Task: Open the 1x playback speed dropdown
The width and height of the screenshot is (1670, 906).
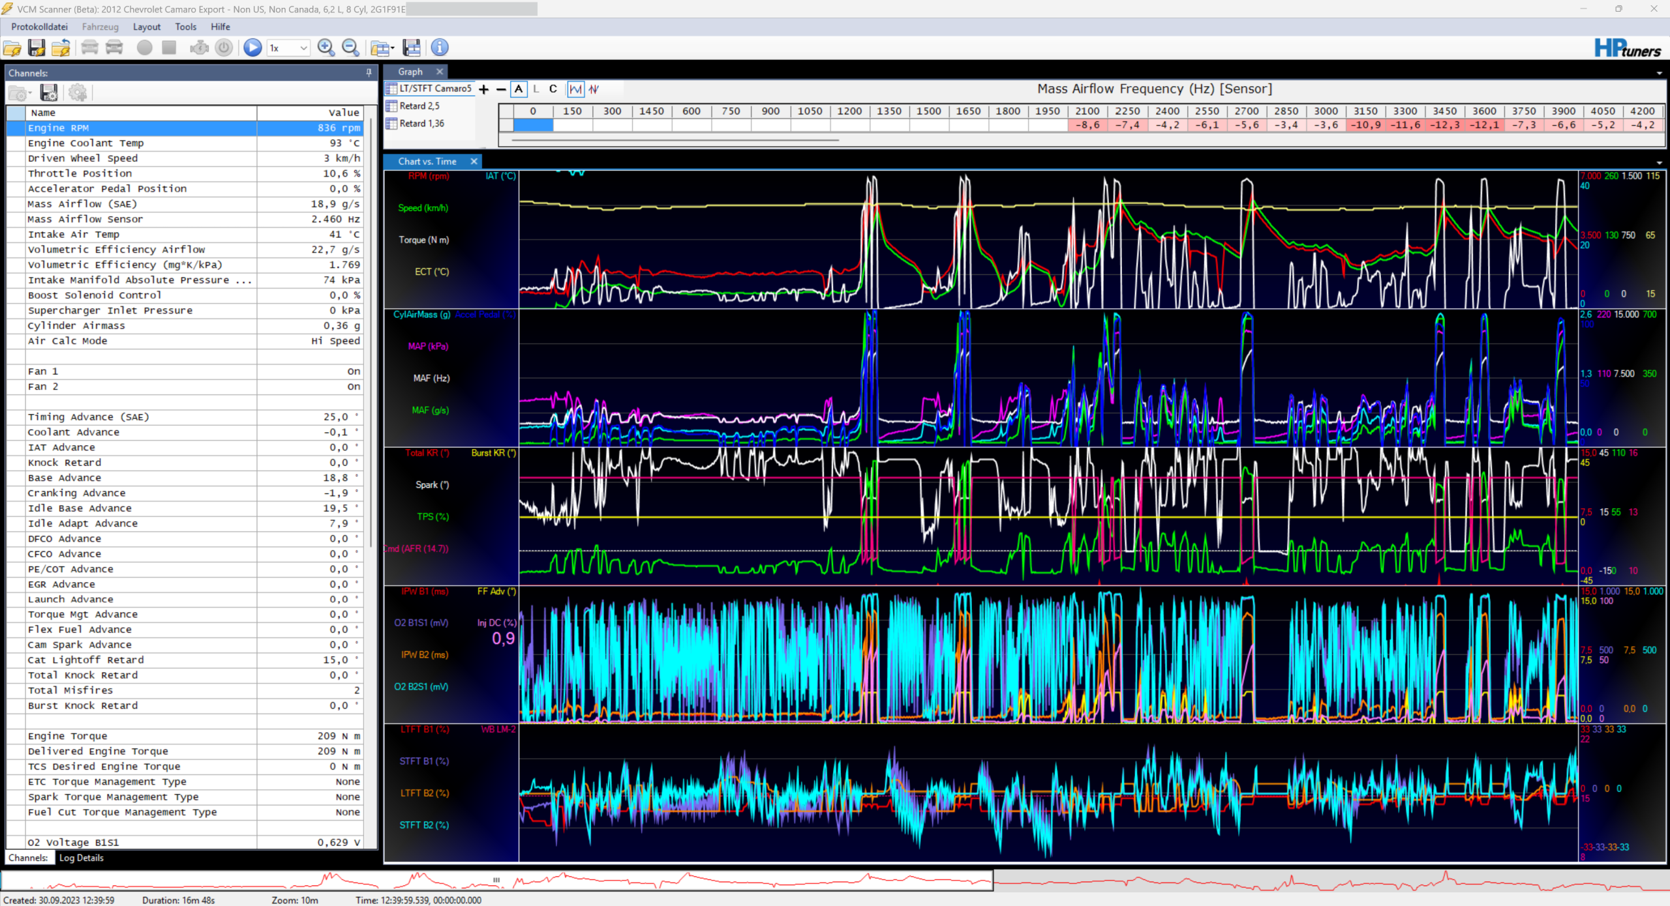Action: point(288,48)
